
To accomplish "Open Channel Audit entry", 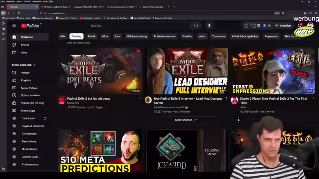I will 30,157.
